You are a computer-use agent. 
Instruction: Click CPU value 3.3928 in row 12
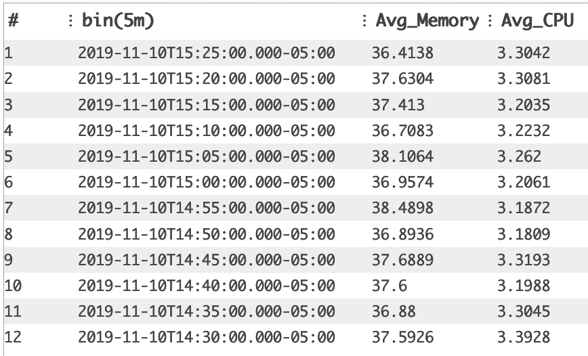point(524,337)
